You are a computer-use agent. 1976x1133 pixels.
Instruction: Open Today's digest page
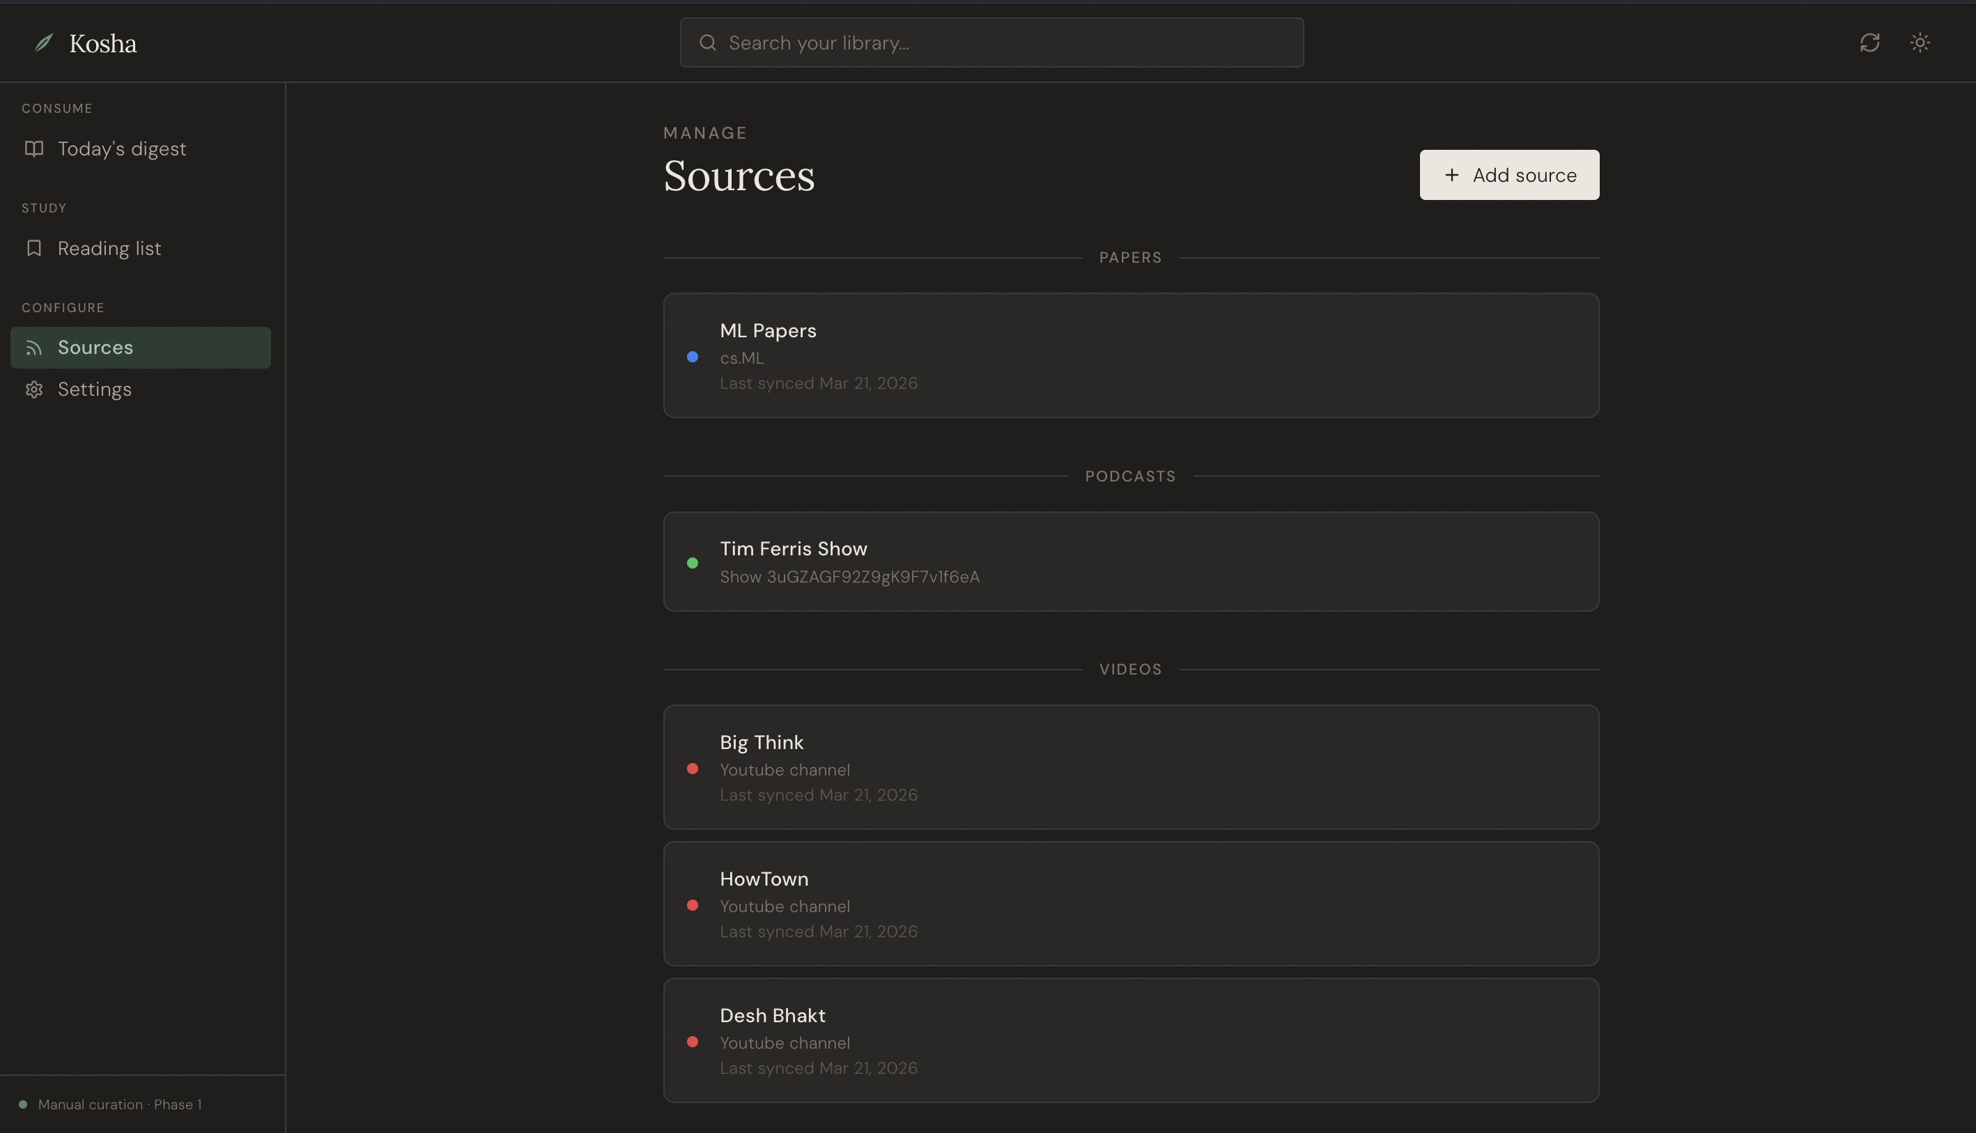pos(122,148)
